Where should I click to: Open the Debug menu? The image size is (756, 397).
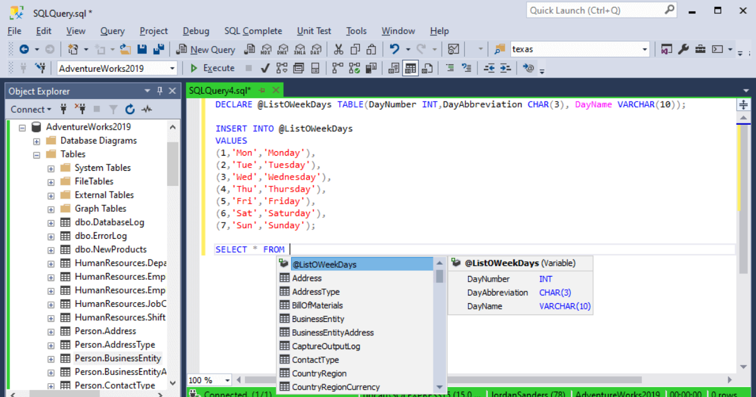196,31
